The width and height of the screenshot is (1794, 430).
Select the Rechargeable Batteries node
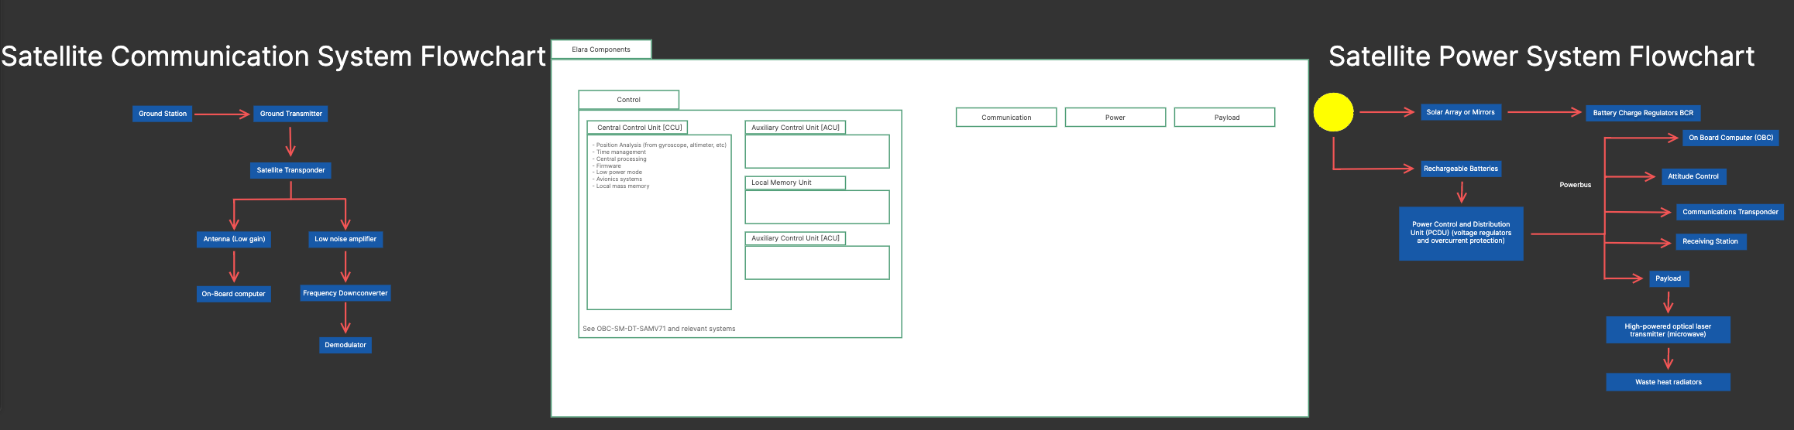1460,169
